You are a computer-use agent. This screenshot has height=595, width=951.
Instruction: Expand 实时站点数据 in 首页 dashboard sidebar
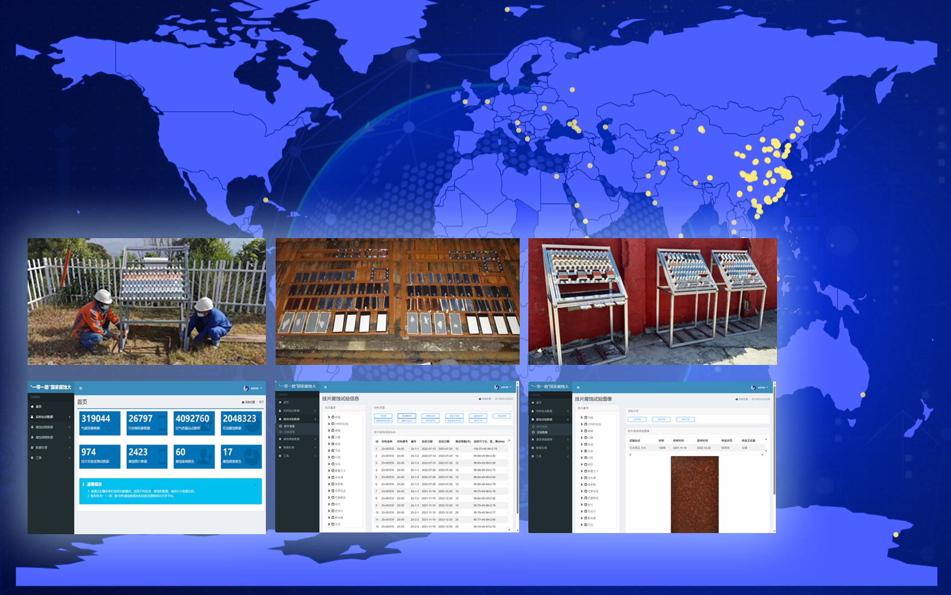[51, 417]
